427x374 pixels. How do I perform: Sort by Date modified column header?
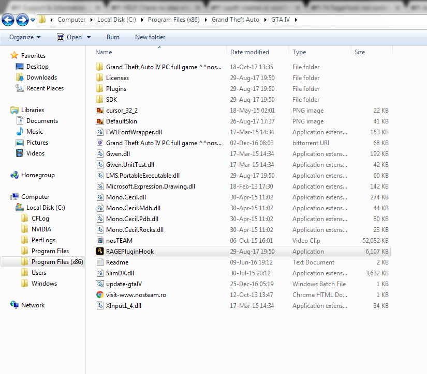click(x=249, y=52)
